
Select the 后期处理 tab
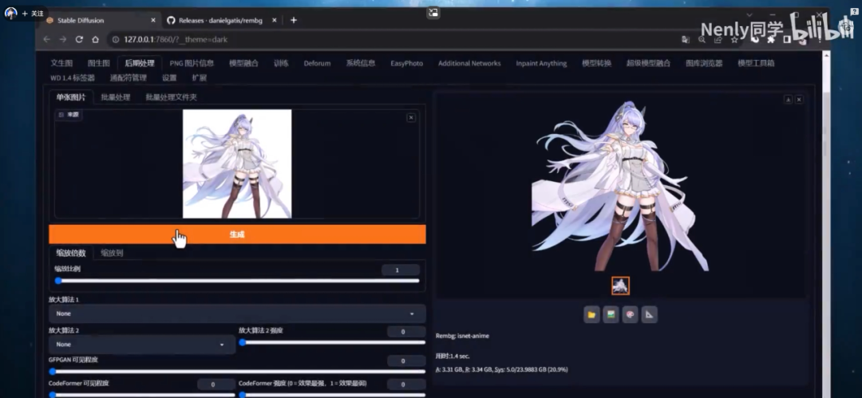pyautogui.click(x=140, y=63)
